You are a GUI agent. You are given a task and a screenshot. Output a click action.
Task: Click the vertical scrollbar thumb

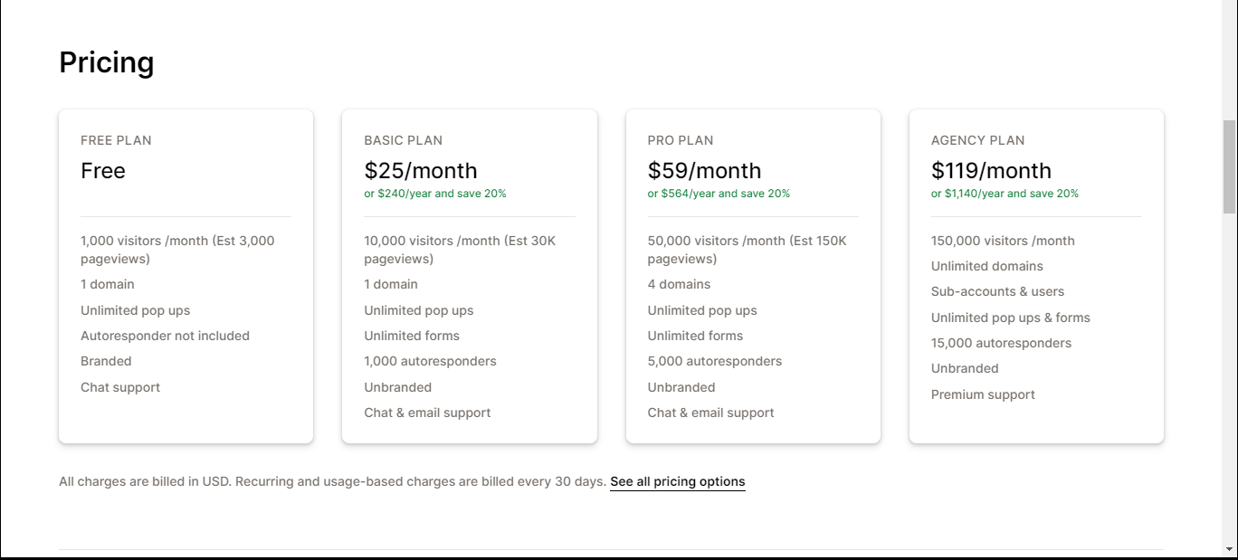[1230, 166]
